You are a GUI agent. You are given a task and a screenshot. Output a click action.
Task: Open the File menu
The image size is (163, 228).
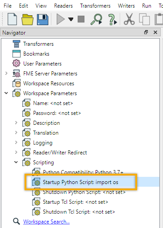click(x=8, y=6)
